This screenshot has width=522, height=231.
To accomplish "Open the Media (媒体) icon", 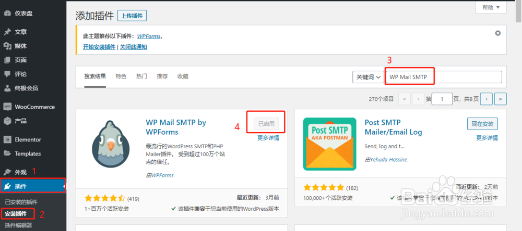I will tap(7, 46).
